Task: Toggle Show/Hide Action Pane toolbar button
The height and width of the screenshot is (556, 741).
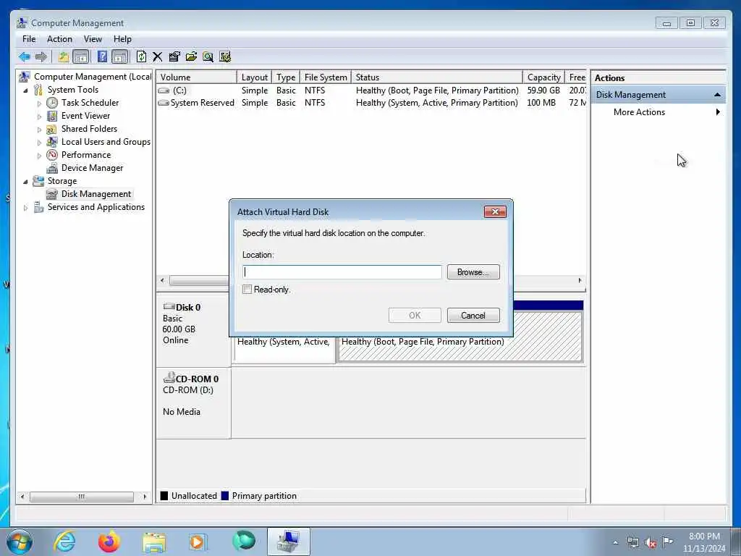Action: click(120, 56)
